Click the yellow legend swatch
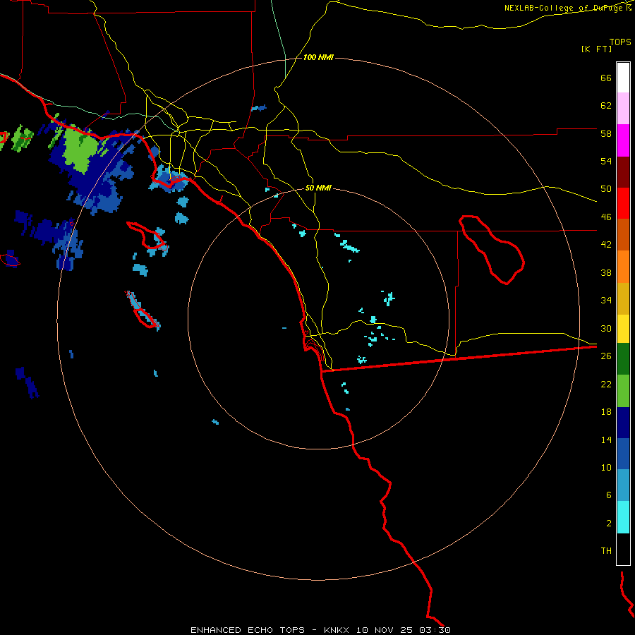 click(x=623, y=328)
